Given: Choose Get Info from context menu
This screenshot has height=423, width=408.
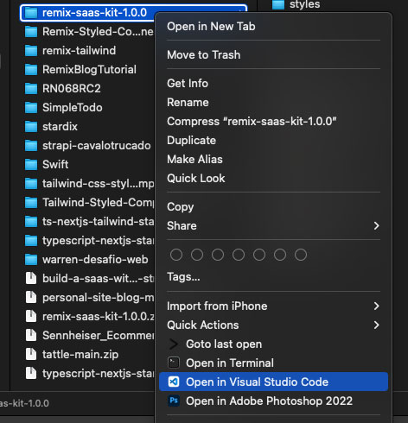Looking at the screenshot, I should pos(273,84).
